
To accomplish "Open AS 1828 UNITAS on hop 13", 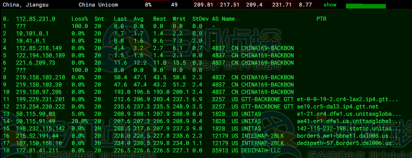I will tap(236, 114).
